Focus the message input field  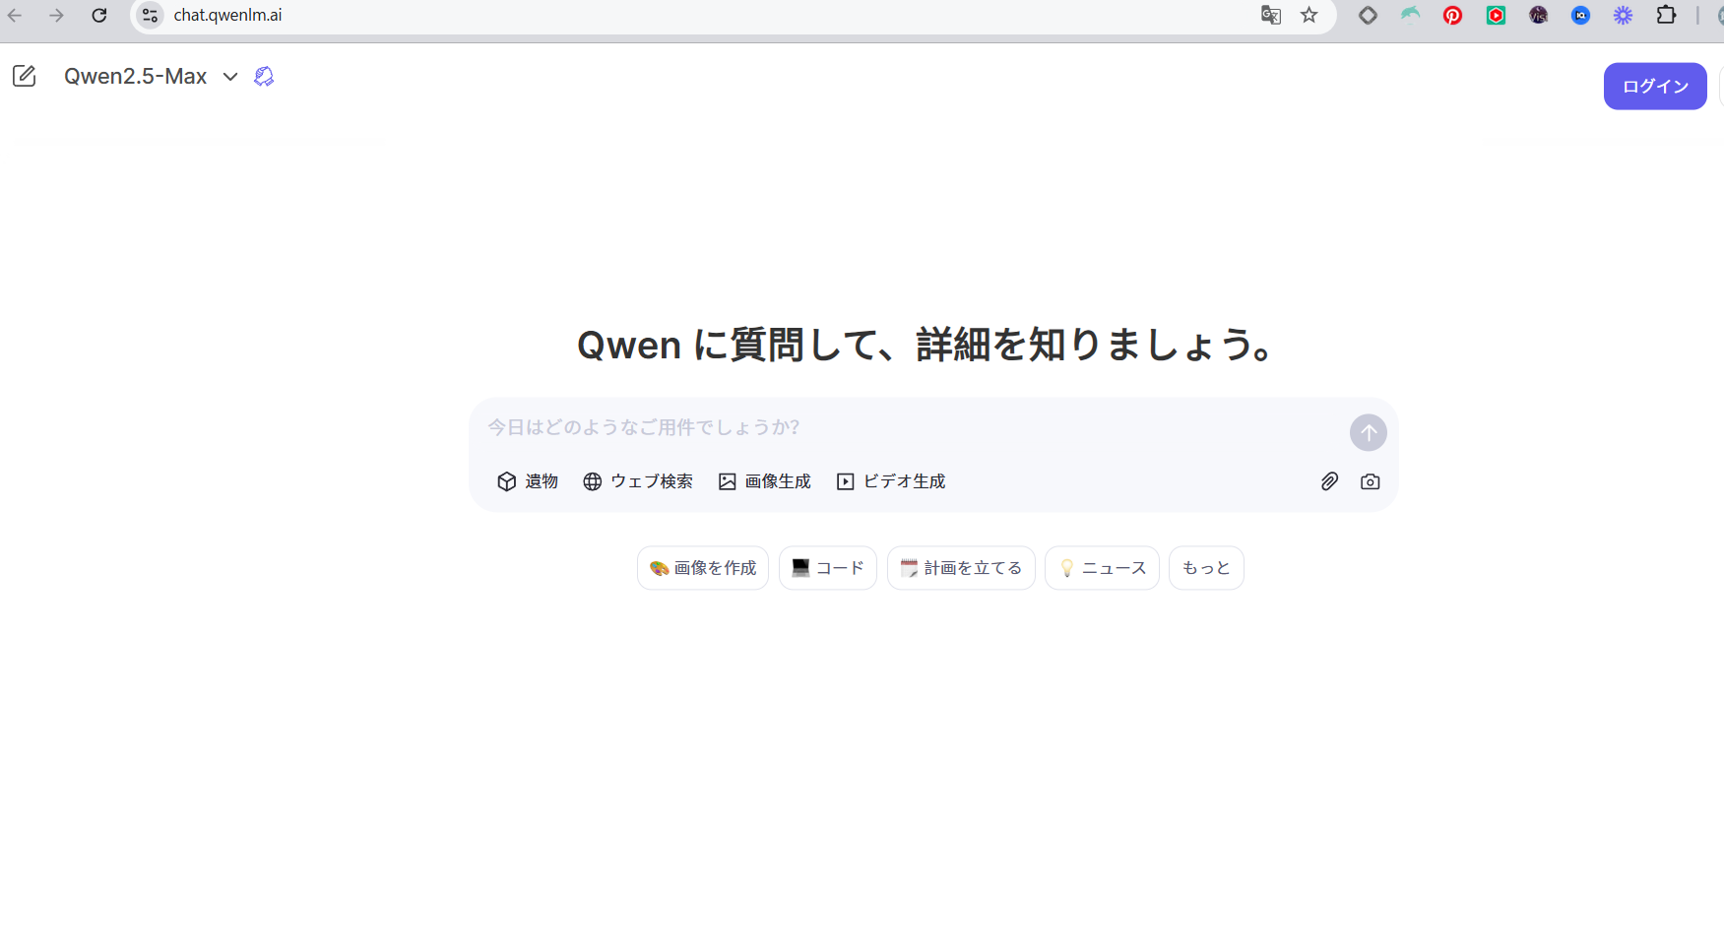[911, 427]
